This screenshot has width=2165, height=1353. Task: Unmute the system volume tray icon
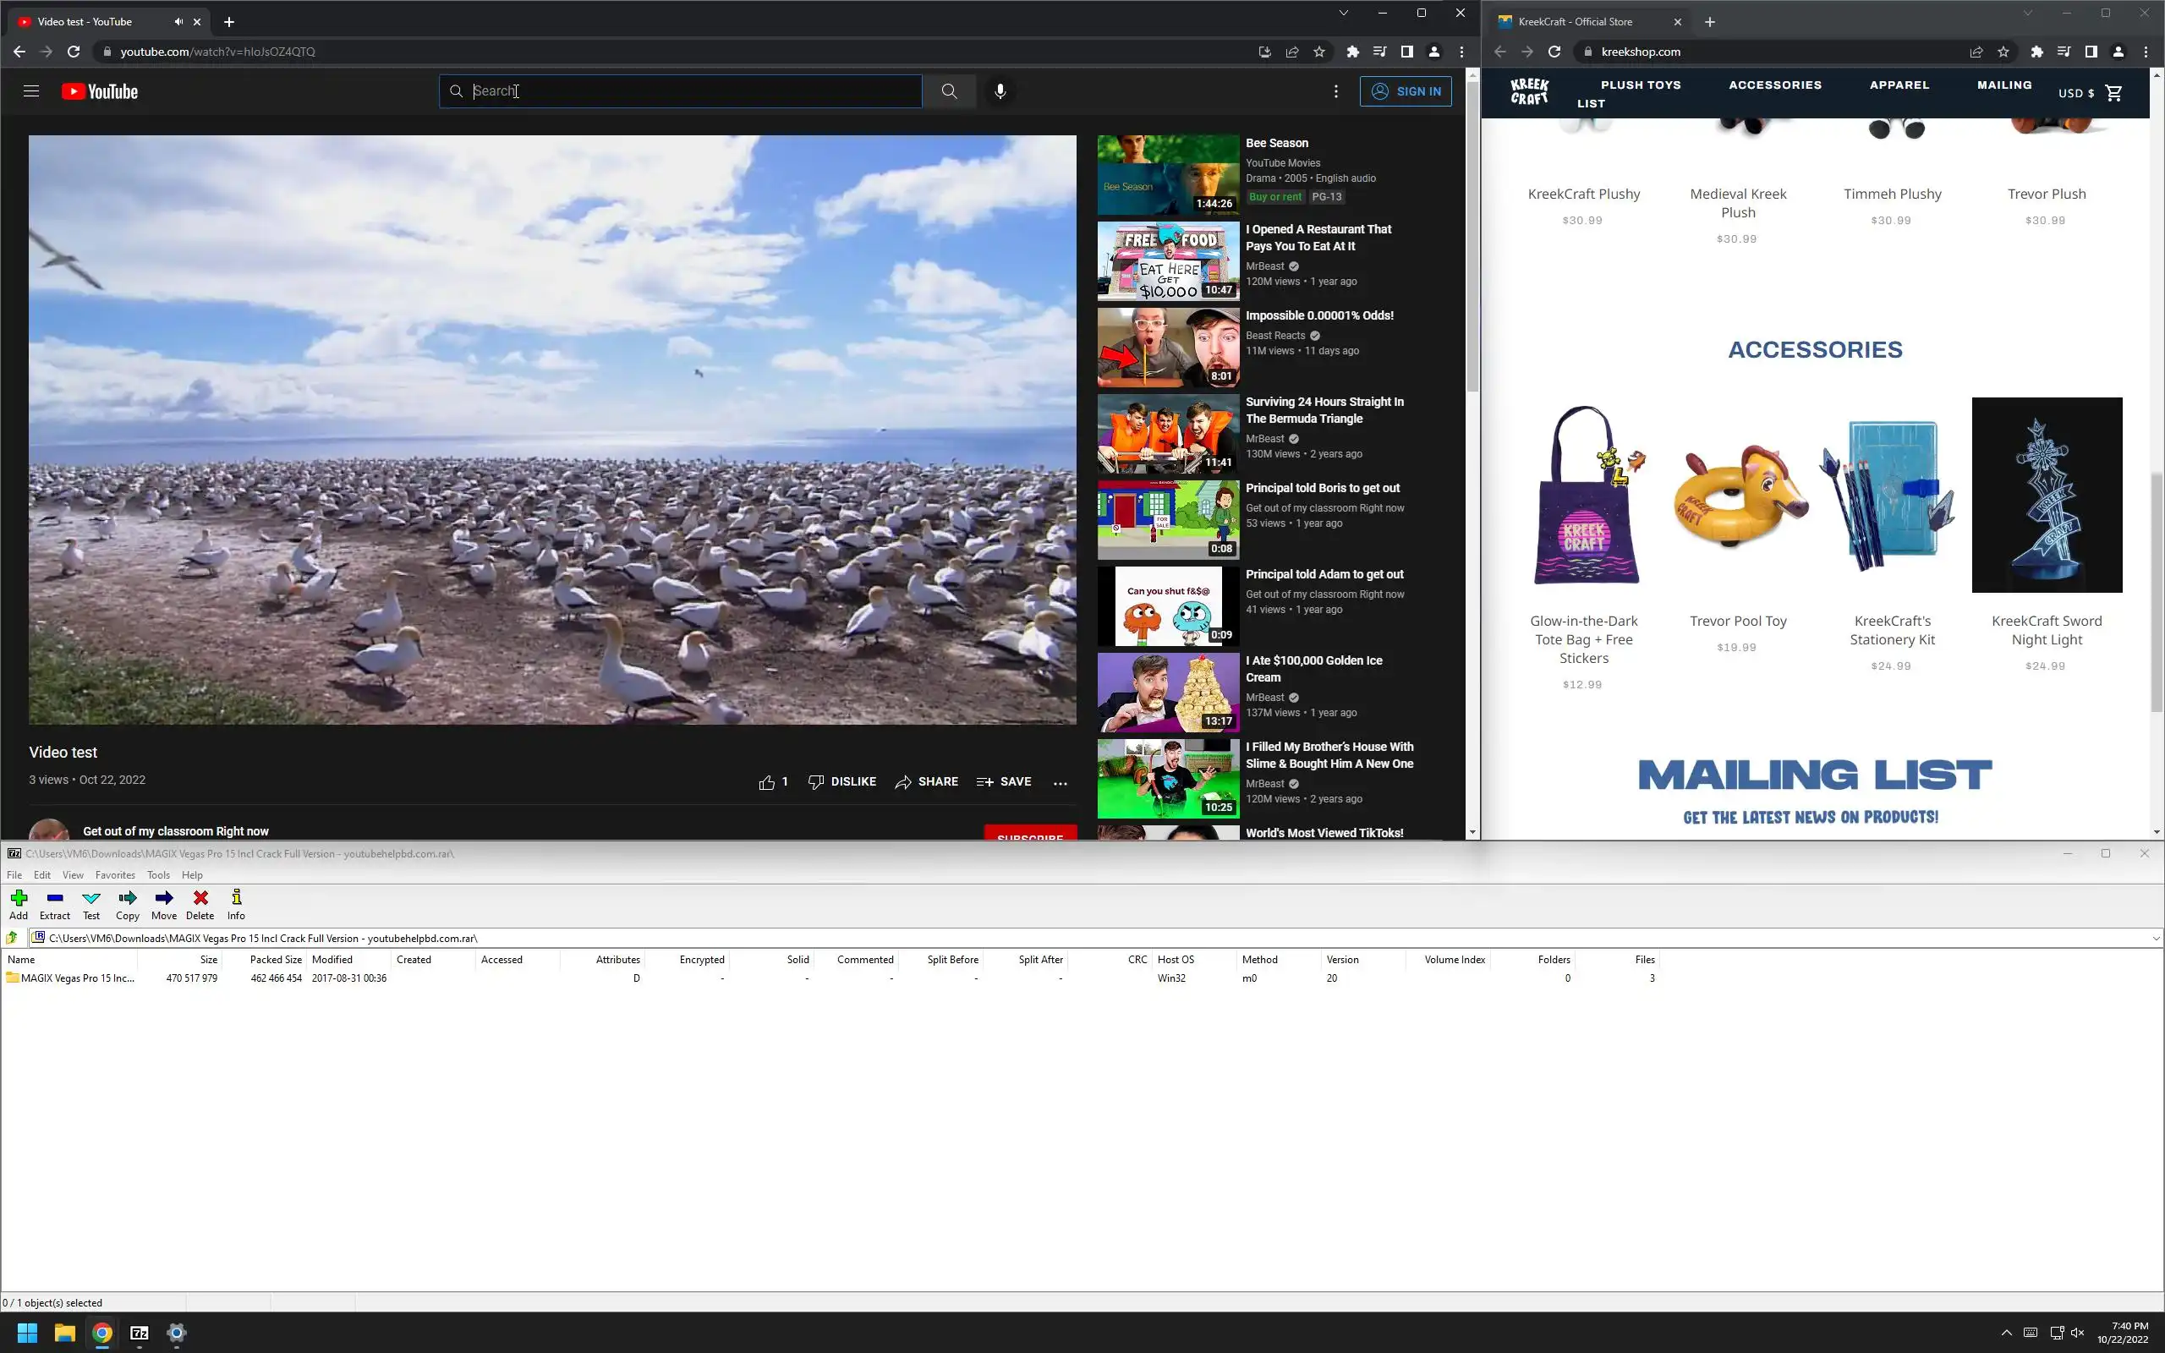(x=2078, y=1333)
